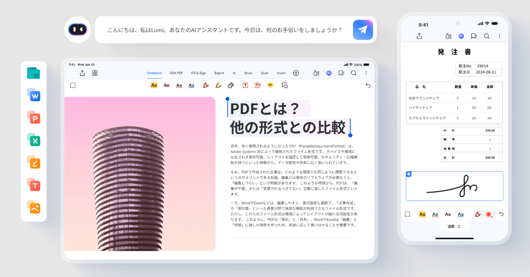Image resolution: width=530 pixels, height=277 pixels.
Task: Open the thumbnails grid view on tablet
Action: click(x=95, y=73)
